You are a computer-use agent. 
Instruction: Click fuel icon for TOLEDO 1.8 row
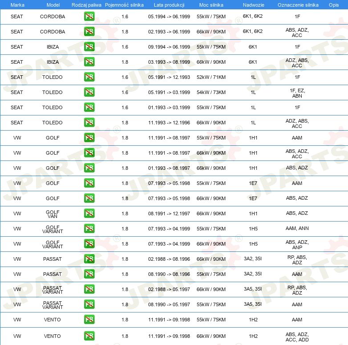pyautogui.click(x=89, y=123)
